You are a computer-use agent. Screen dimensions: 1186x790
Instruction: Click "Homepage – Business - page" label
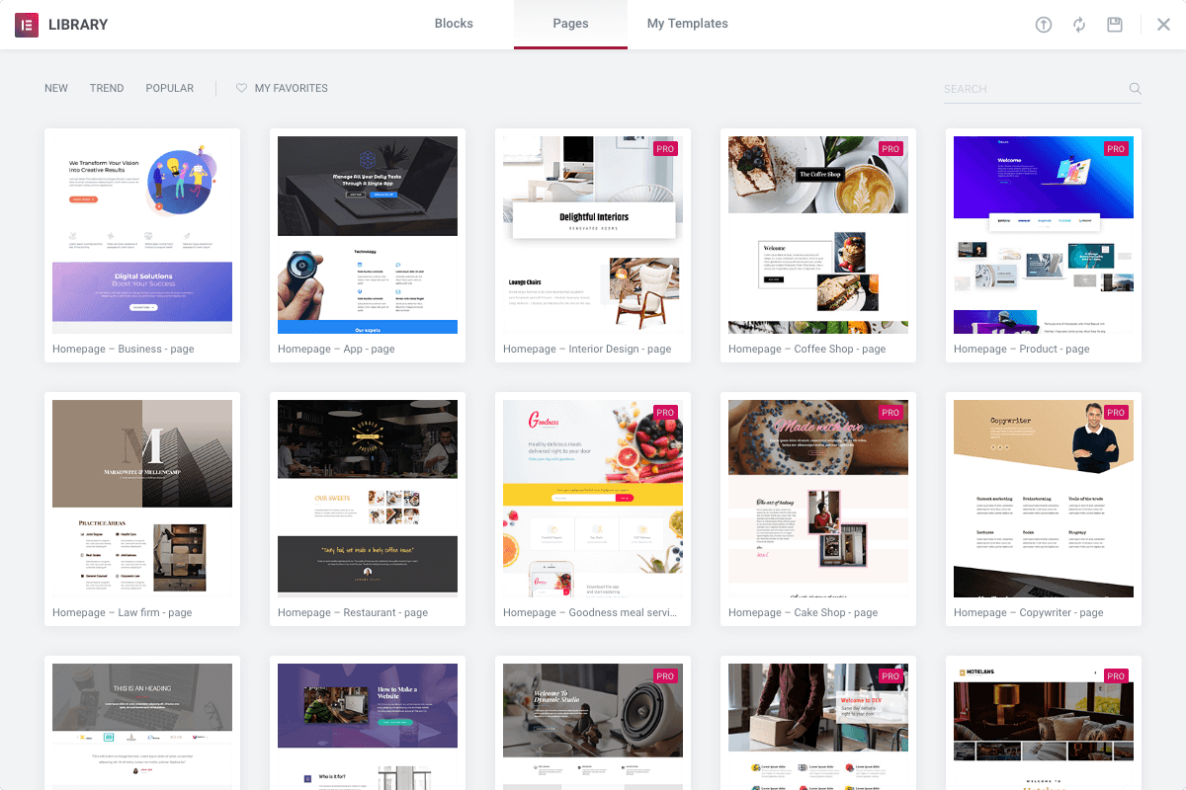click(x=124, y=349)
